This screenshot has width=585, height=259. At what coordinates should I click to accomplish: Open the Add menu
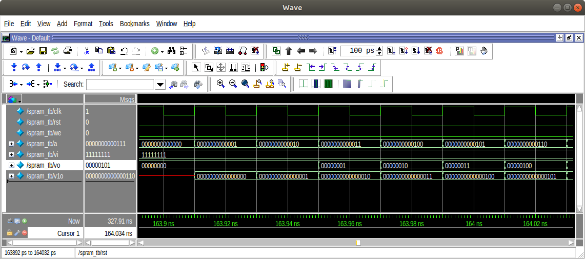(62, 24)
